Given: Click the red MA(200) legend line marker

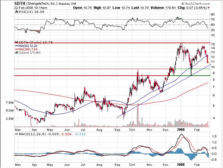Looking at the screenshot, I should coord(17,49).
